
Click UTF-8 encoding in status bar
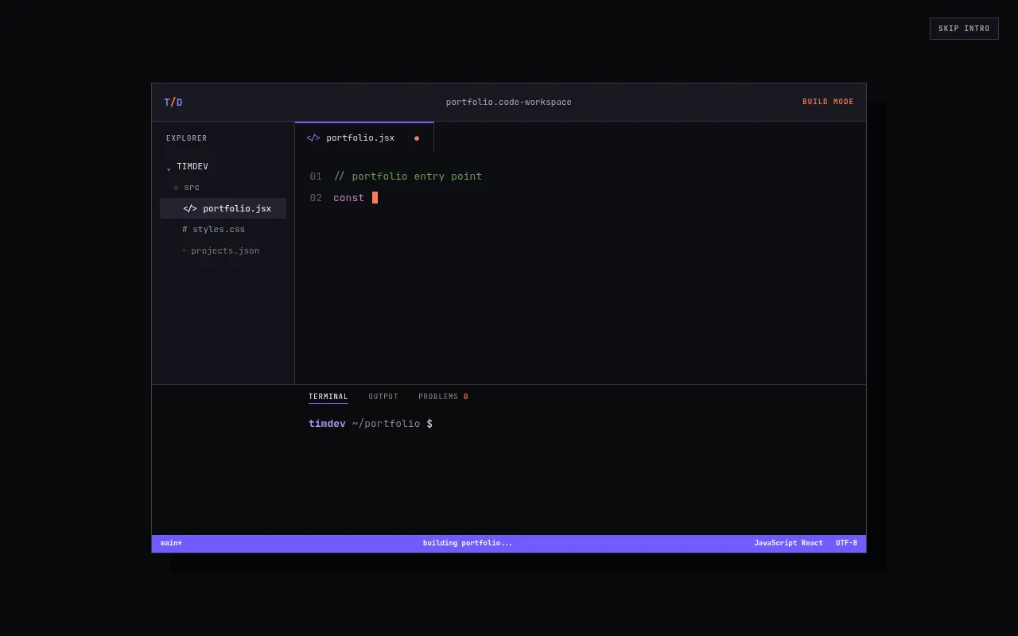tap(846, 544)
